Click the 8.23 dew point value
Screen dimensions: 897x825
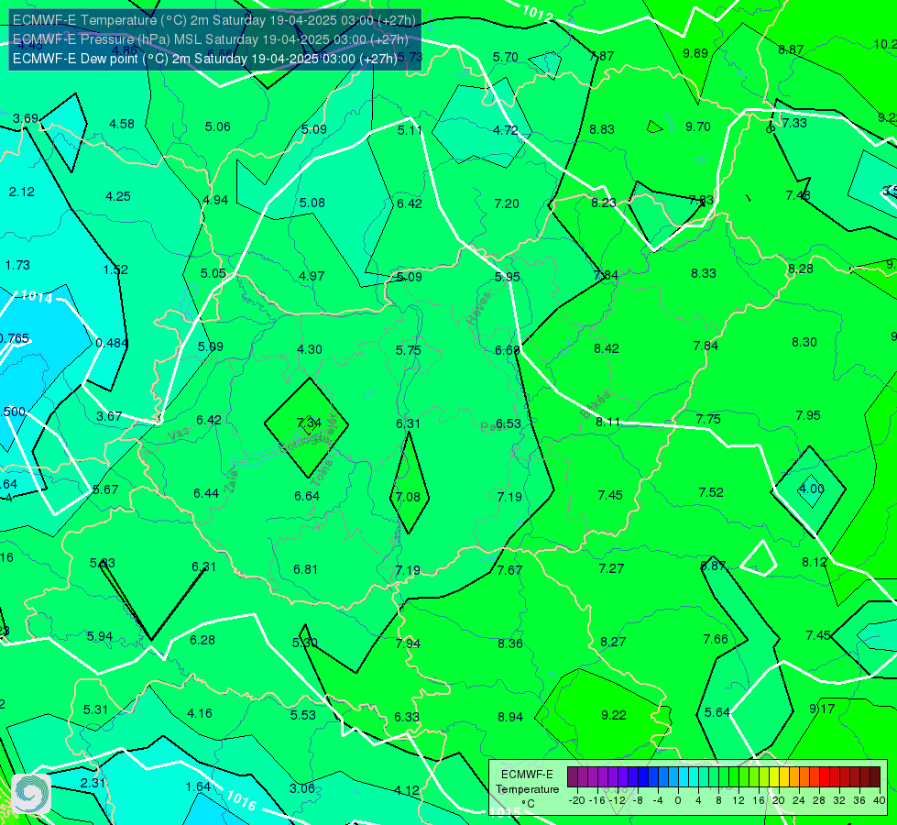pos(604,202)
